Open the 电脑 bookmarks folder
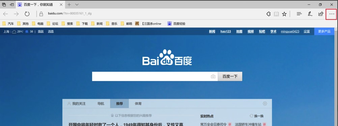 [x=37, y=23]
